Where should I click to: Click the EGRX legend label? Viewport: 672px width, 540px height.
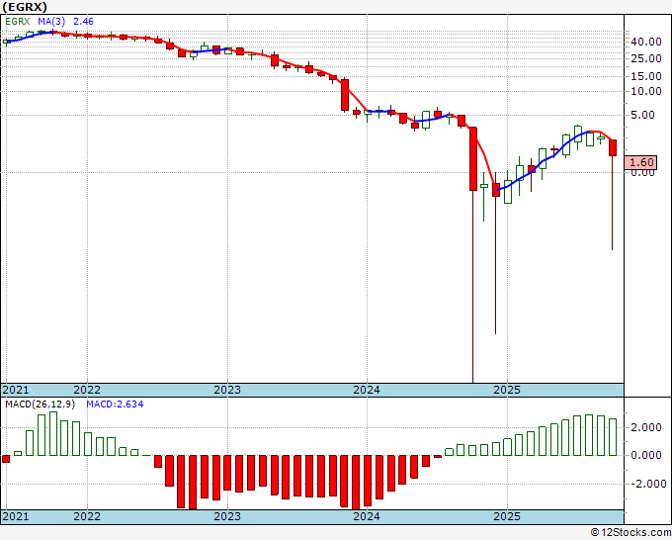click(18, 22)
